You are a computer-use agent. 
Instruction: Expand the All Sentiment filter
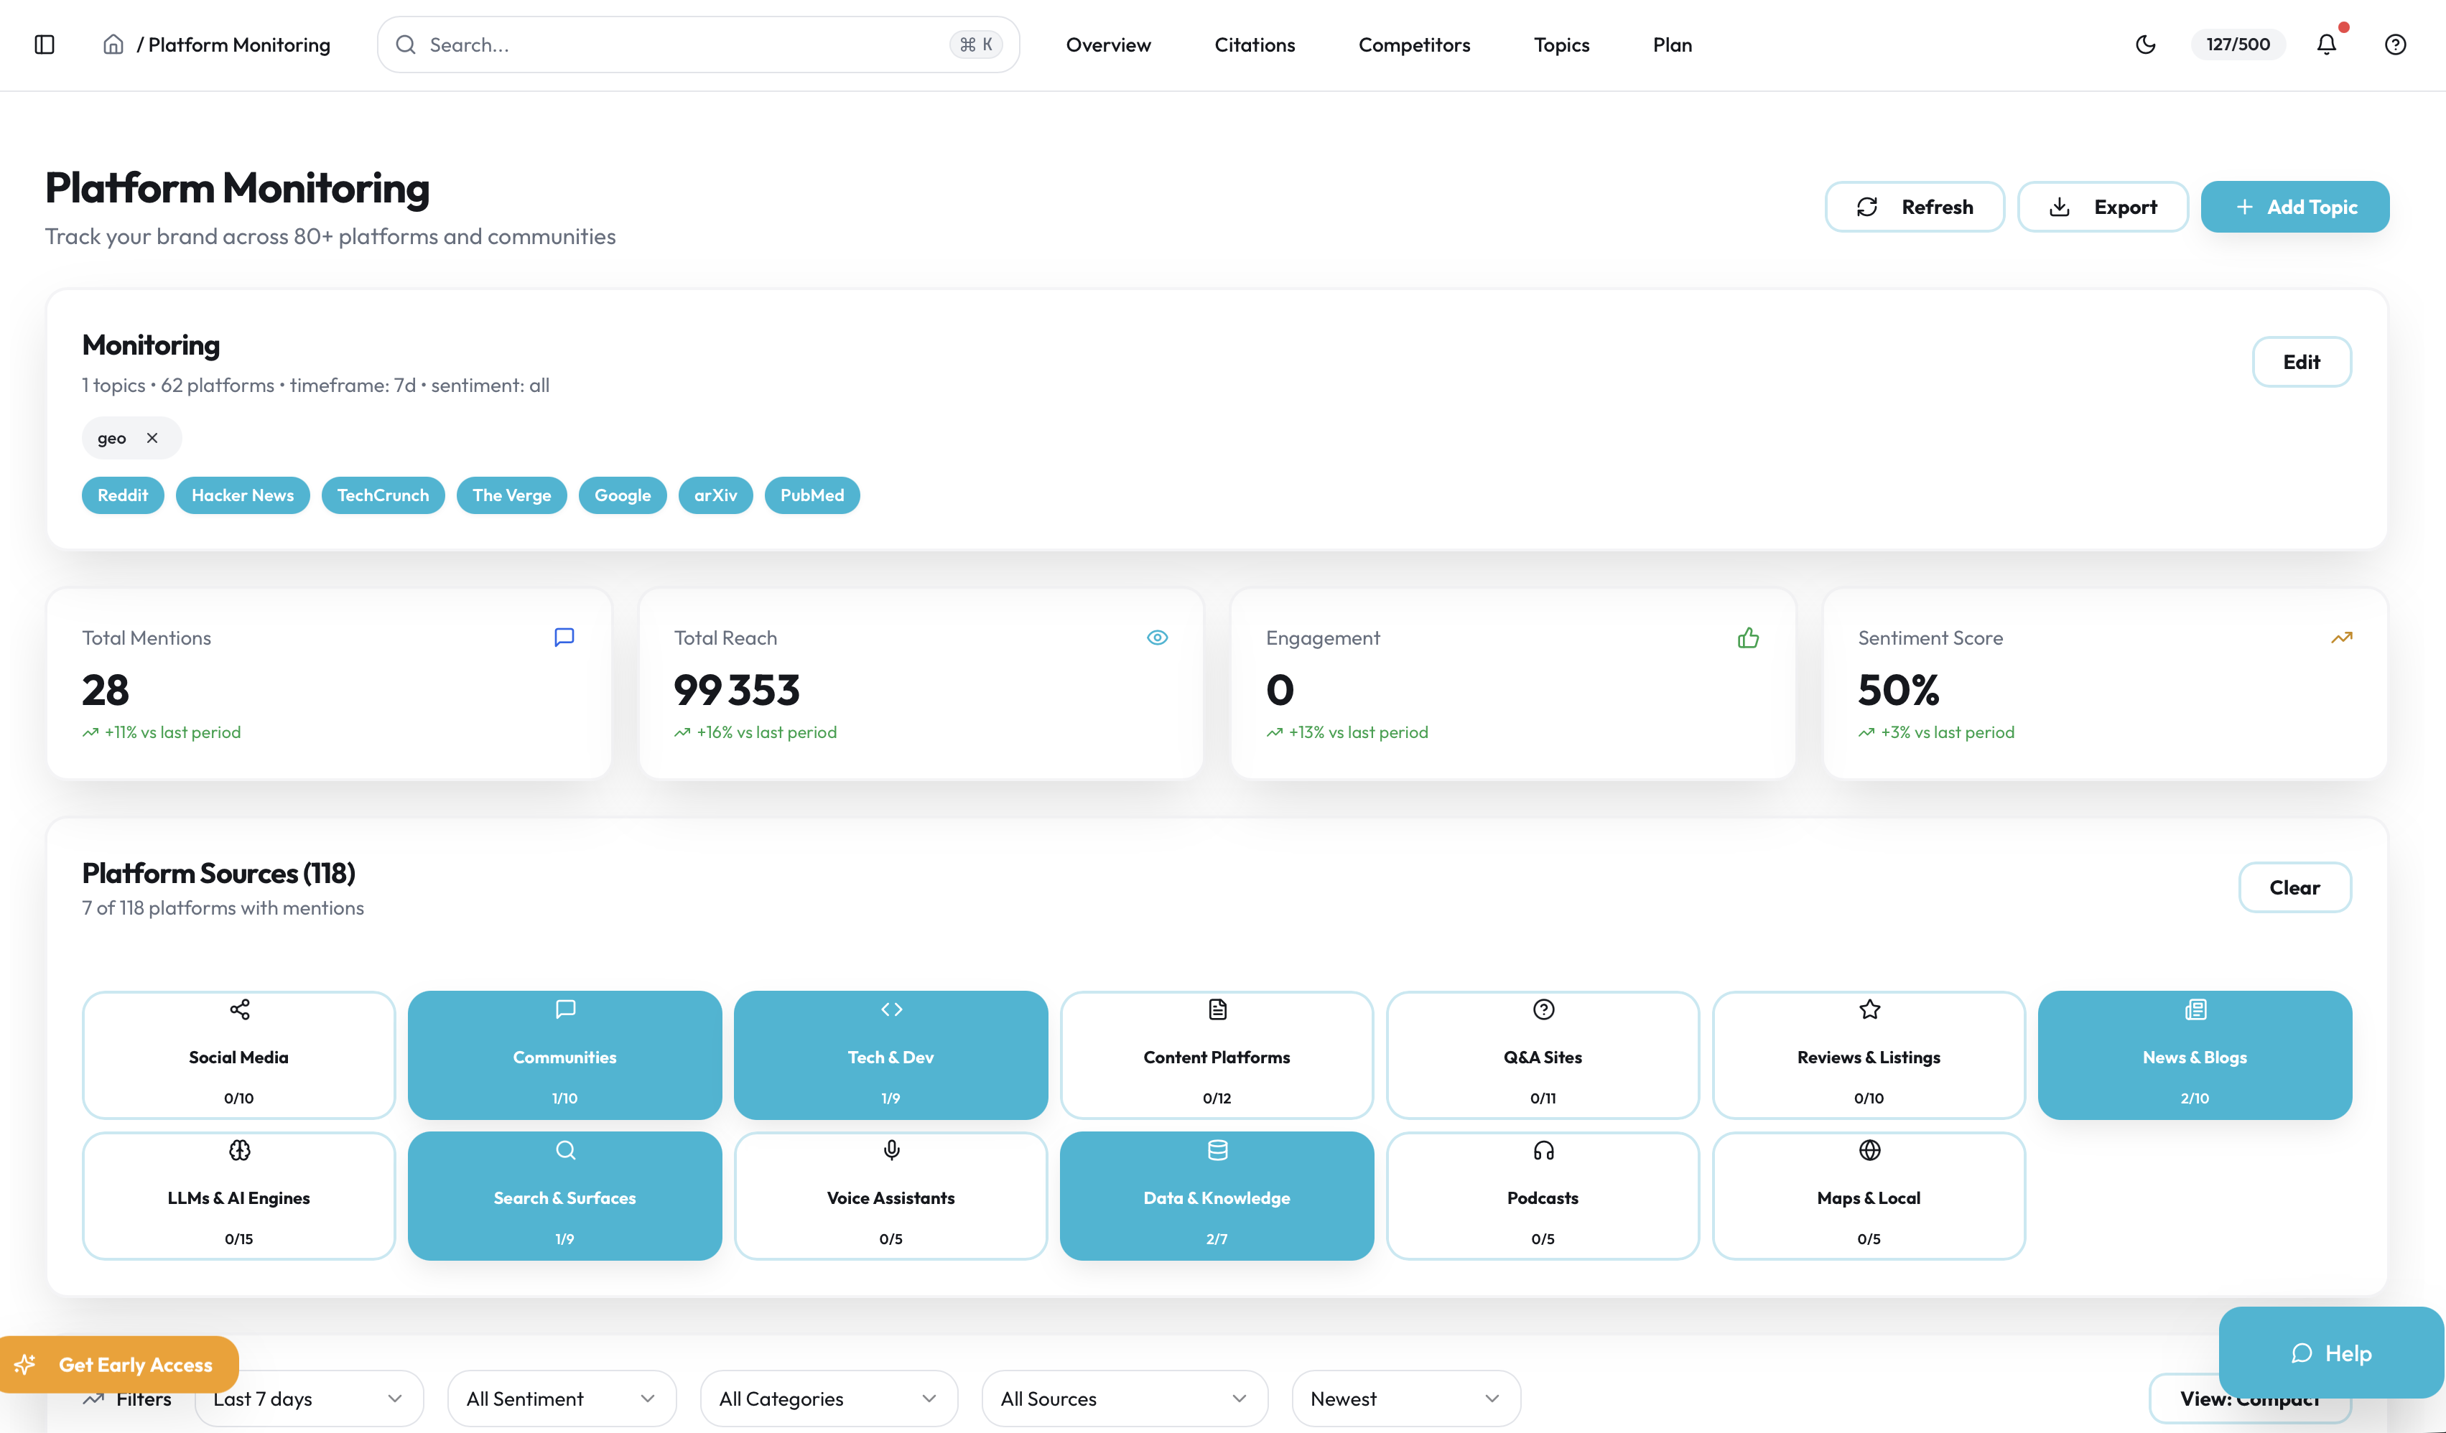click(560, 1398)
